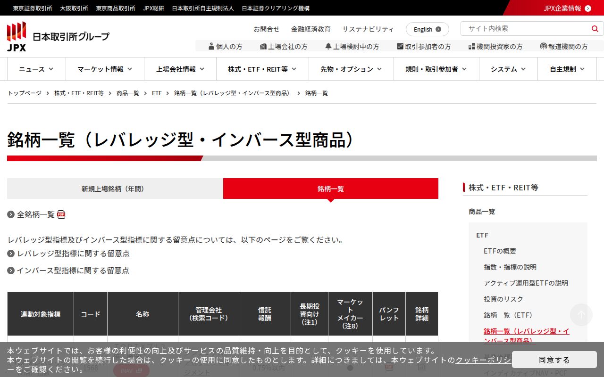This screenshot has width=604, height=377.
Task: Click the パンフレット column header
Action: pyautogui.click(x=389, y=314)
